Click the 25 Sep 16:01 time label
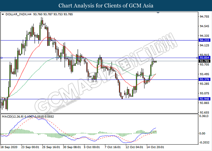The width and height of the screenshot is (212, 151). (51, 147)
